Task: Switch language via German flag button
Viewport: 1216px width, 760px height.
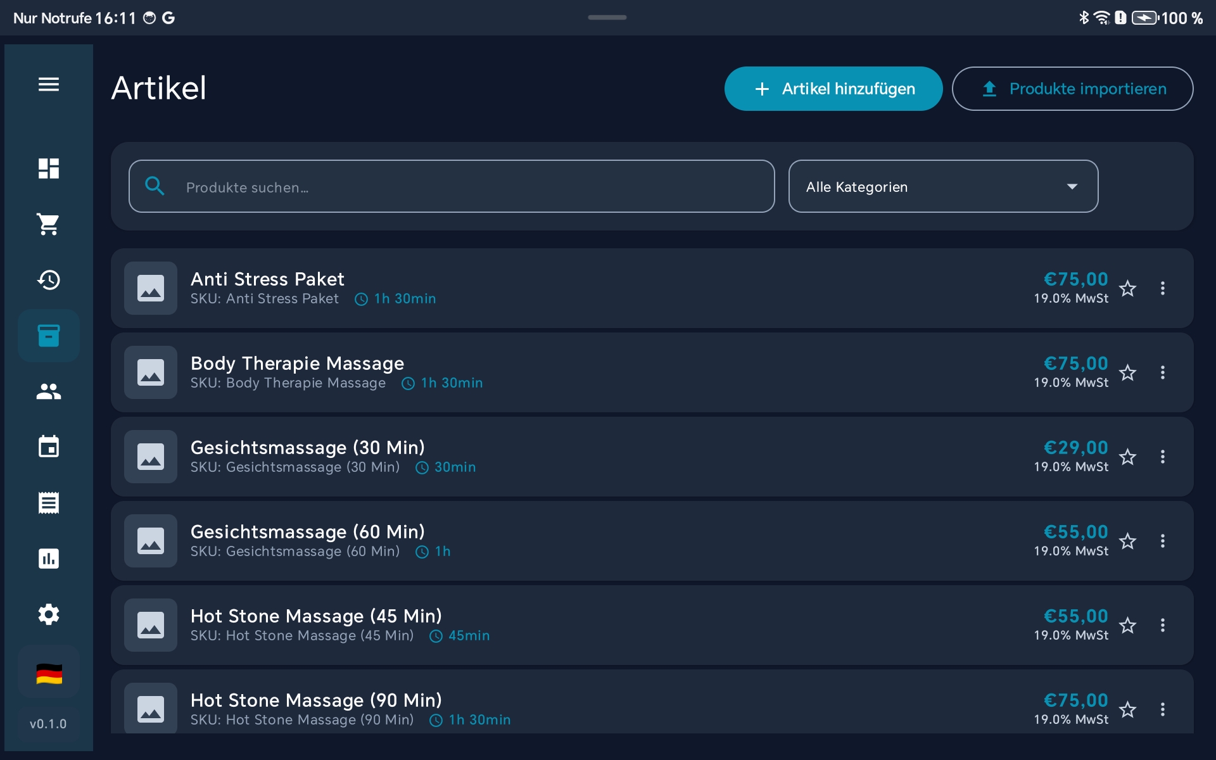Action: (x=49, y=674)
